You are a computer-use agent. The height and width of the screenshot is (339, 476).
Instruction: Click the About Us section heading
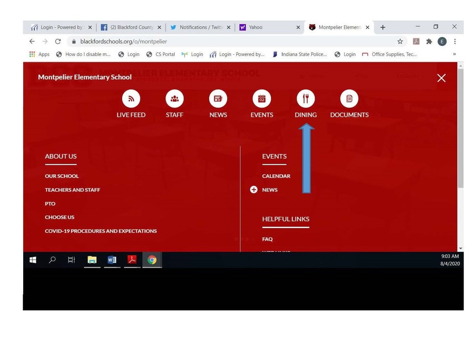(x=61, y=156)
